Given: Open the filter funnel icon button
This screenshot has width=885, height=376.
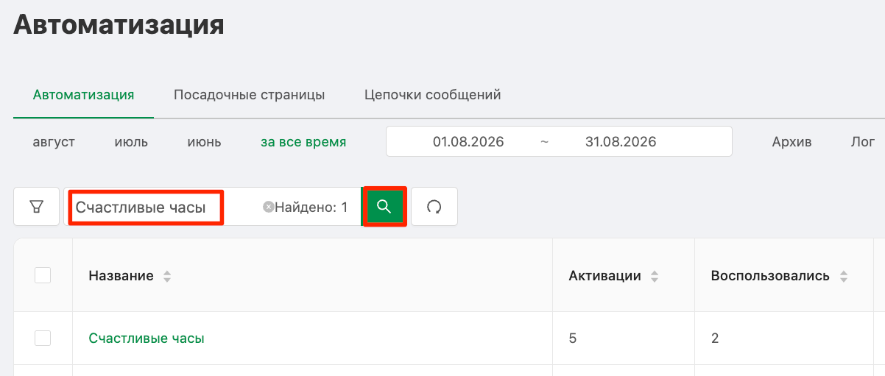Looking at the screenshot, I should tap(36, 207).
